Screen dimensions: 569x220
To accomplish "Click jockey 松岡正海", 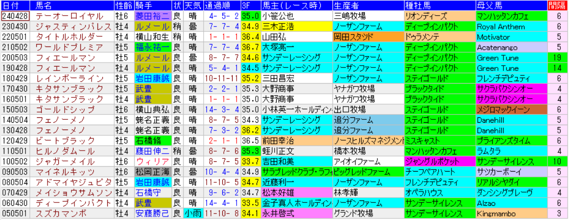I will pyautogui.click(x=153, y=172).
